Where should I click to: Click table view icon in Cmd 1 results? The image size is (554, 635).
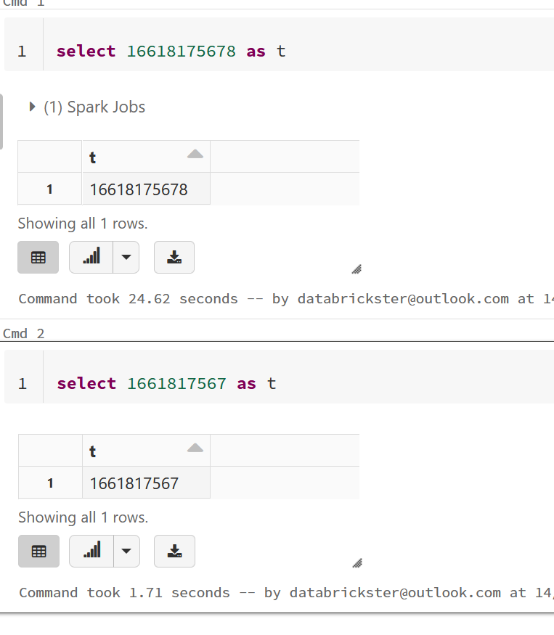38,257
